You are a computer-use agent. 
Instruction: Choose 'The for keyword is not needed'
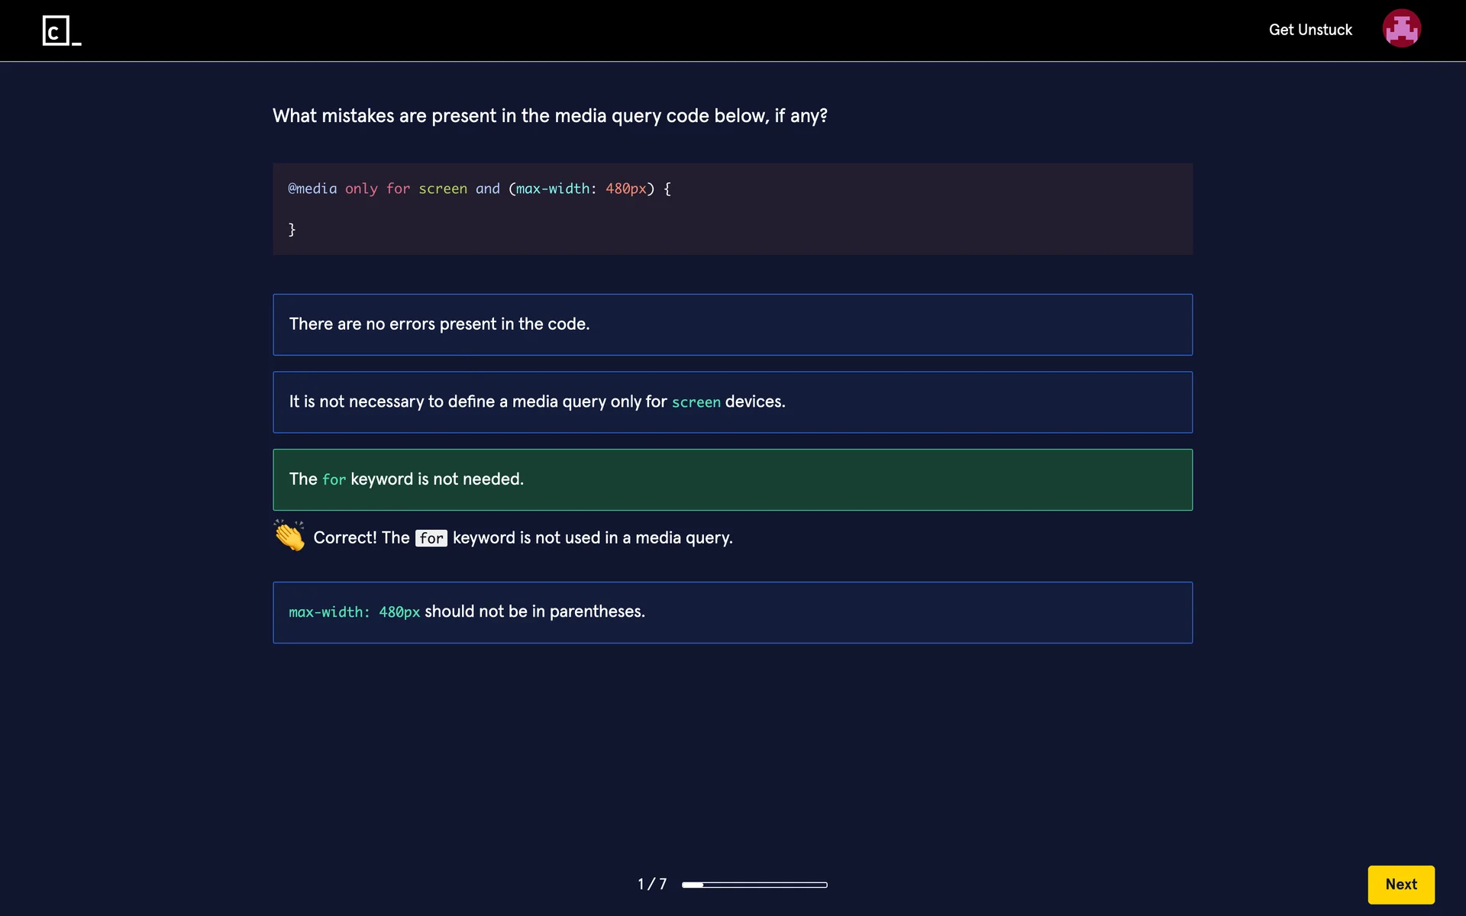(732, 479)
